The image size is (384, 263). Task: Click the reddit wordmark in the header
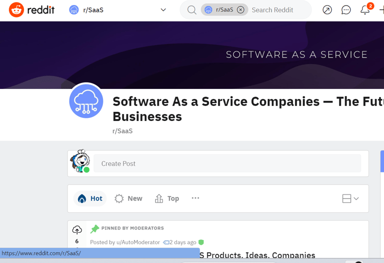click(x=40, y=10)
